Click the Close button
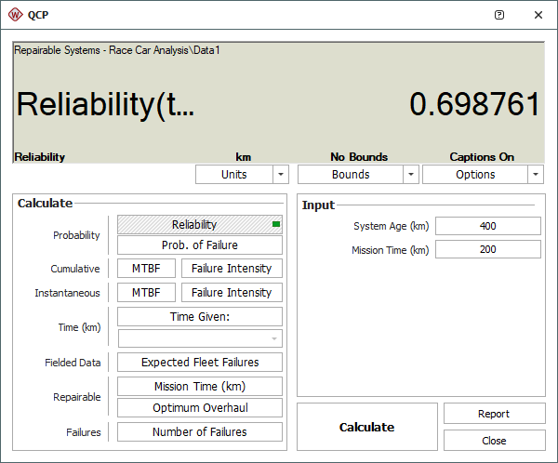The height and width of the screenshot is (463, 558). click(494, 441)
